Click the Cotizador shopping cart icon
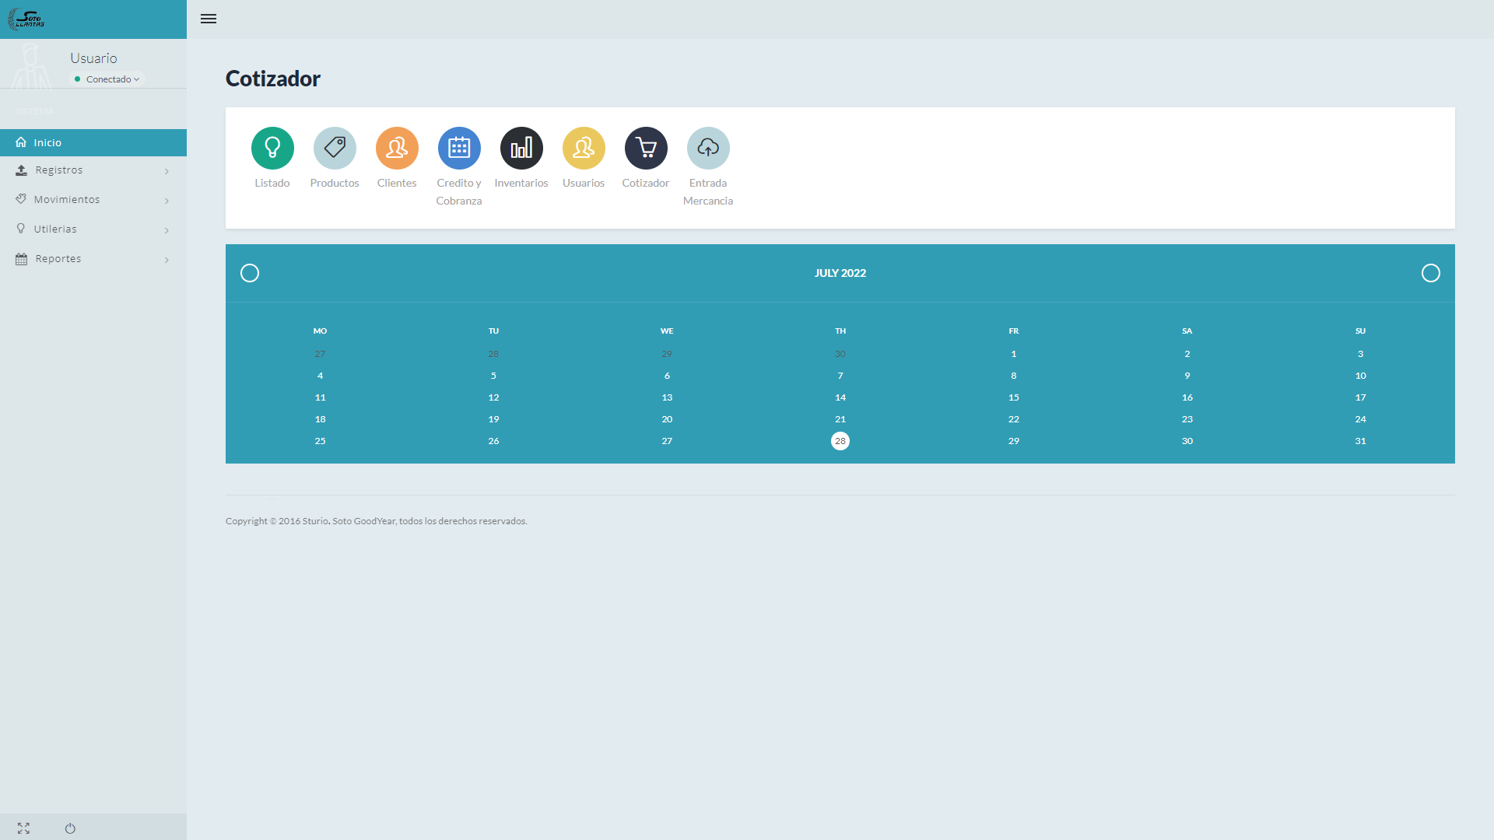The height and width of the screenshot is (840, 1494). click(646, 148)
